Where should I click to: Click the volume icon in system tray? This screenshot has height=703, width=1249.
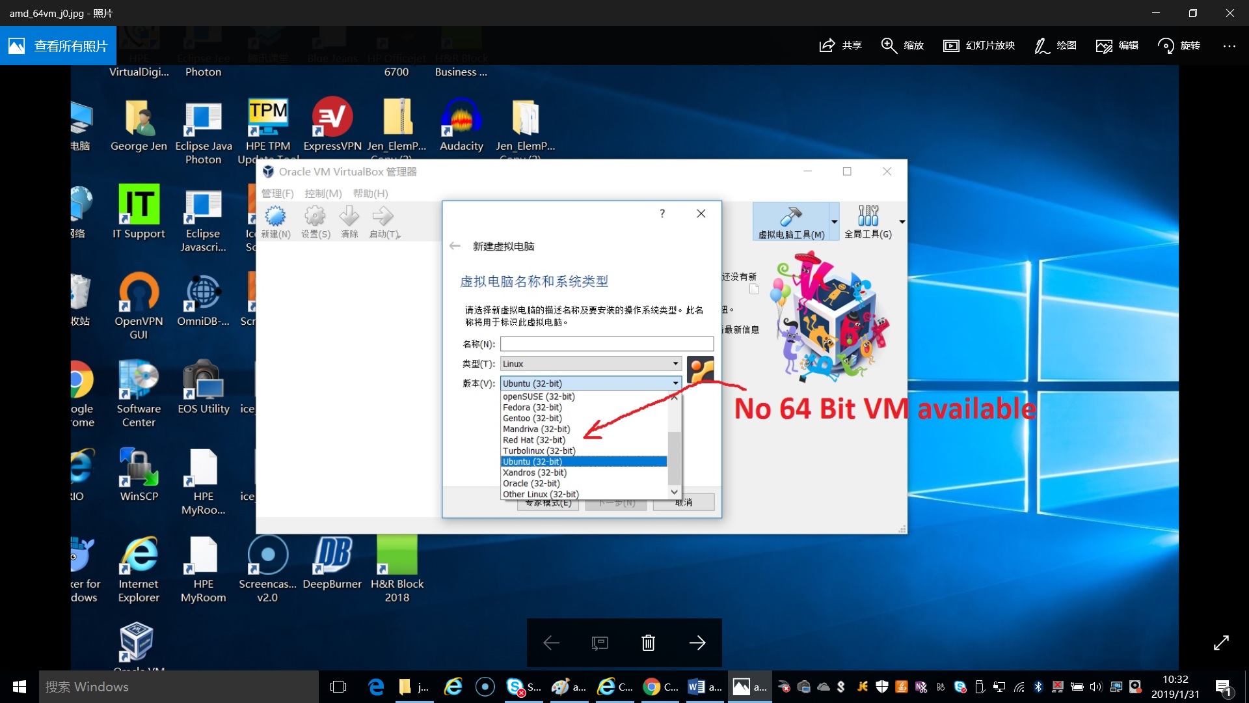[1095, 687]
